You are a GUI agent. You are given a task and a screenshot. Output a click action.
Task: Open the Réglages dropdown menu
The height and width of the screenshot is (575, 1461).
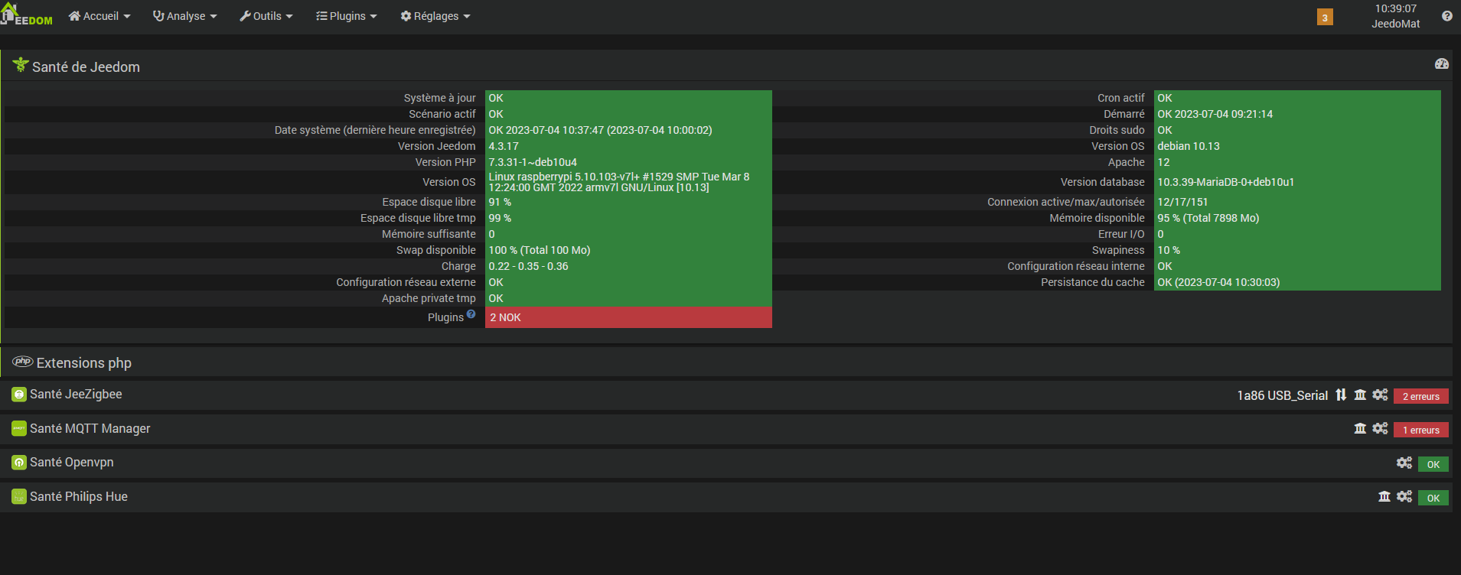click(x=435, y=16)
